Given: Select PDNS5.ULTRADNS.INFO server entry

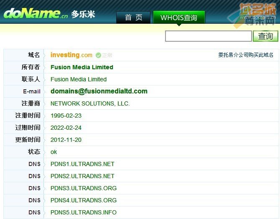Looking at the screenshot, I should point(84,212).
